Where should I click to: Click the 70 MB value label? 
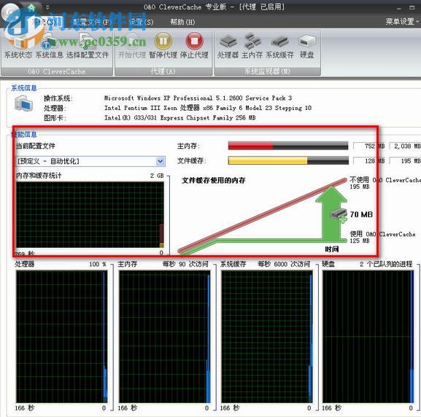[x=361, y=214]
